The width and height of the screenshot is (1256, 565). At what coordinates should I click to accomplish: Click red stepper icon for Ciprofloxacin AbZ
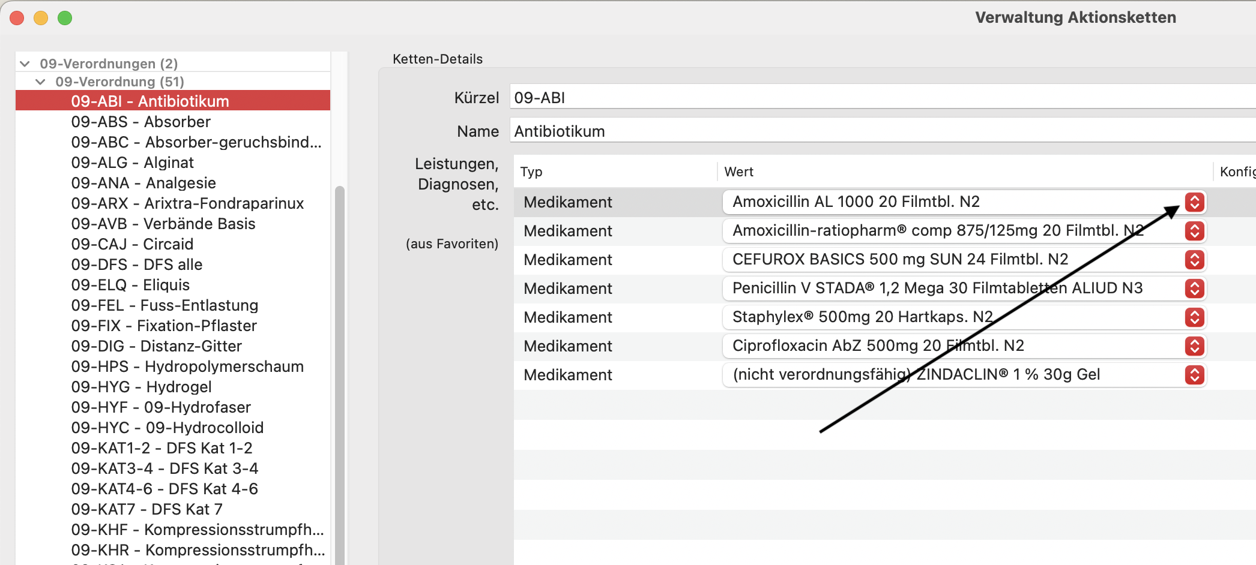tap(1194, 346)
